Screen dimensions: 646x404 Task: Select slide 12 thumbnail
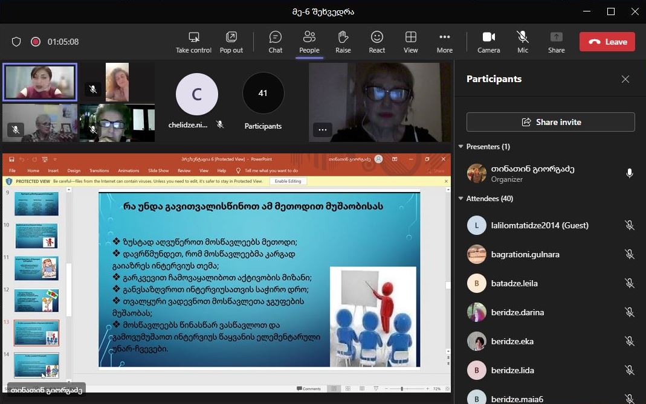pyautogui.click(x=36, y=300)
